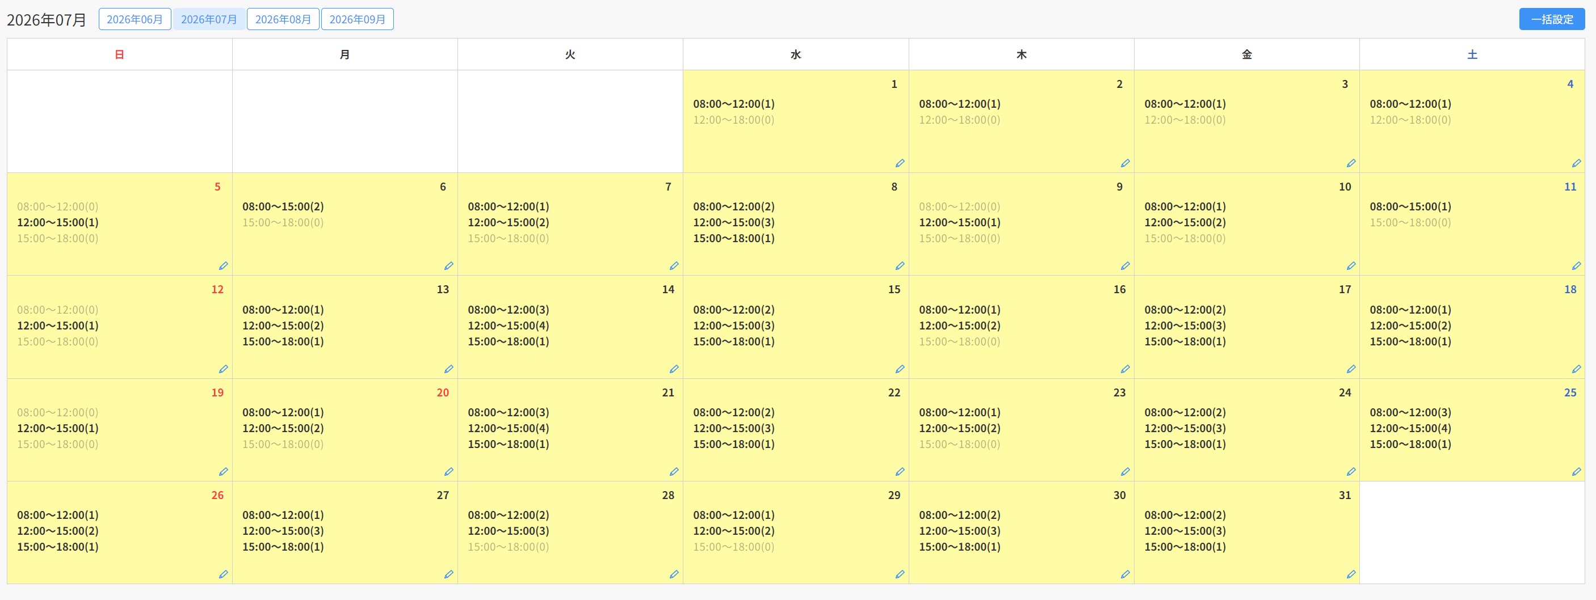Screen dimensions: 1596x600
Task: Edit the July 10 schedule
Action: coord(1351,266)
